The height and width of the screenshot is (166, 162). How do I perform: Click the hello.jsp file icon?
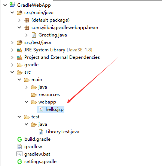coord(41,109)
